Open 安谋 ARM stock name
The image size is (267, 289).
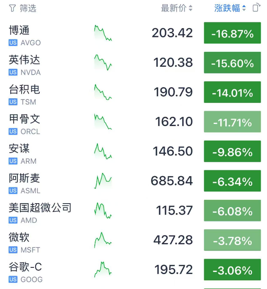[x=19, y=148]
